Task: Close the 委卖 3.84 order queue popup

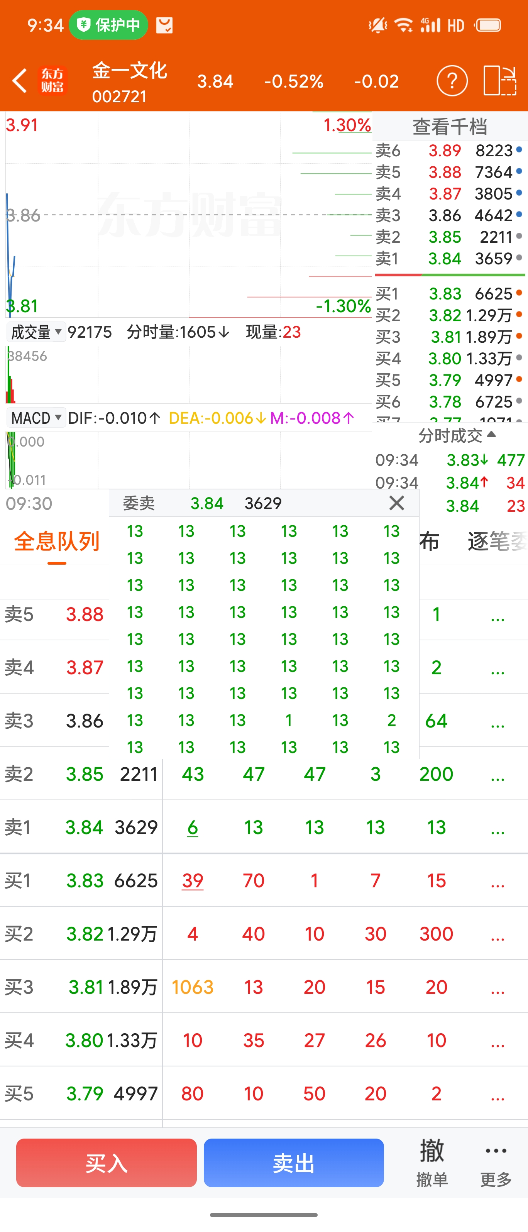Action: pos(396,503)
